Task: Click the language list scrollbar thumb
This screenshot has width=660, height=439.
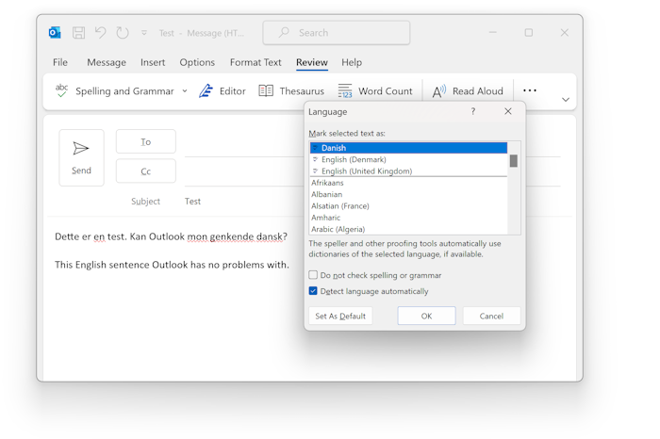Action: point(514,161)
